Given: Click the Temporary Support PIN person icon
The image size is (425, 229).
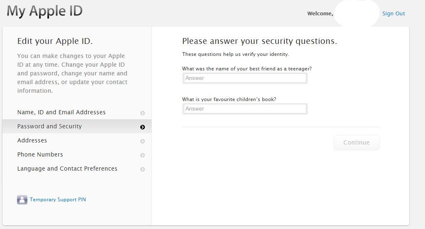Looking at the screenshot, I should [22, 200].
